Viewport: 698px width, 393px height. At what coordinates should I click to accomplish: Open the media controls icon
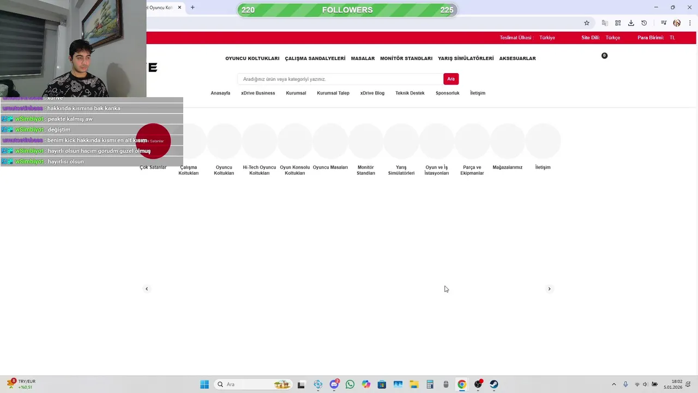pyautogui.click(x=664, y=23)
